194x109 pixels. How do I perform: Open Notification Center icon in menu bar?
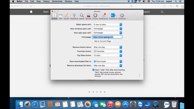tap(180, 1)
